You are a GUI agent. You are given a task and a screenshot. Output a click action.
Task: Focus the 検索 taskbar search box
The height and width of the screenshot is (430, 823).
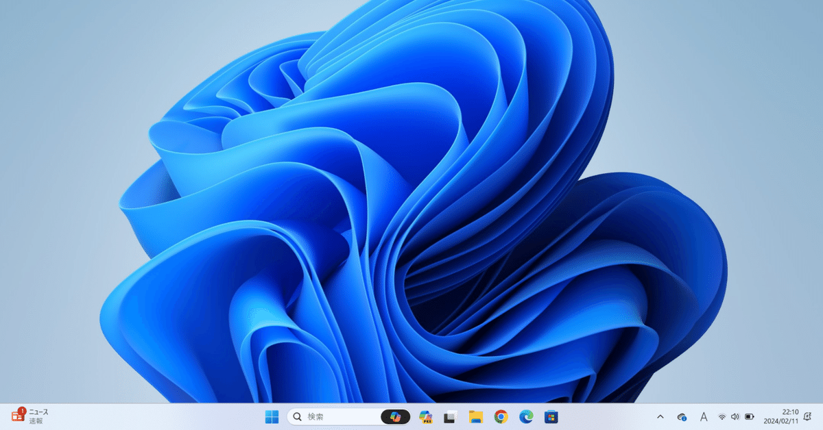pyautogui.click(x=349, y=416)
